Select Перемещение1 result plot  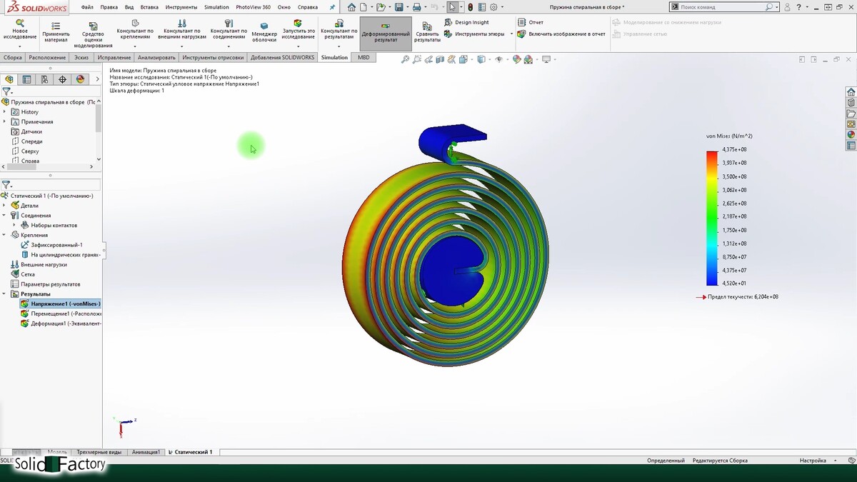(65, 313)
